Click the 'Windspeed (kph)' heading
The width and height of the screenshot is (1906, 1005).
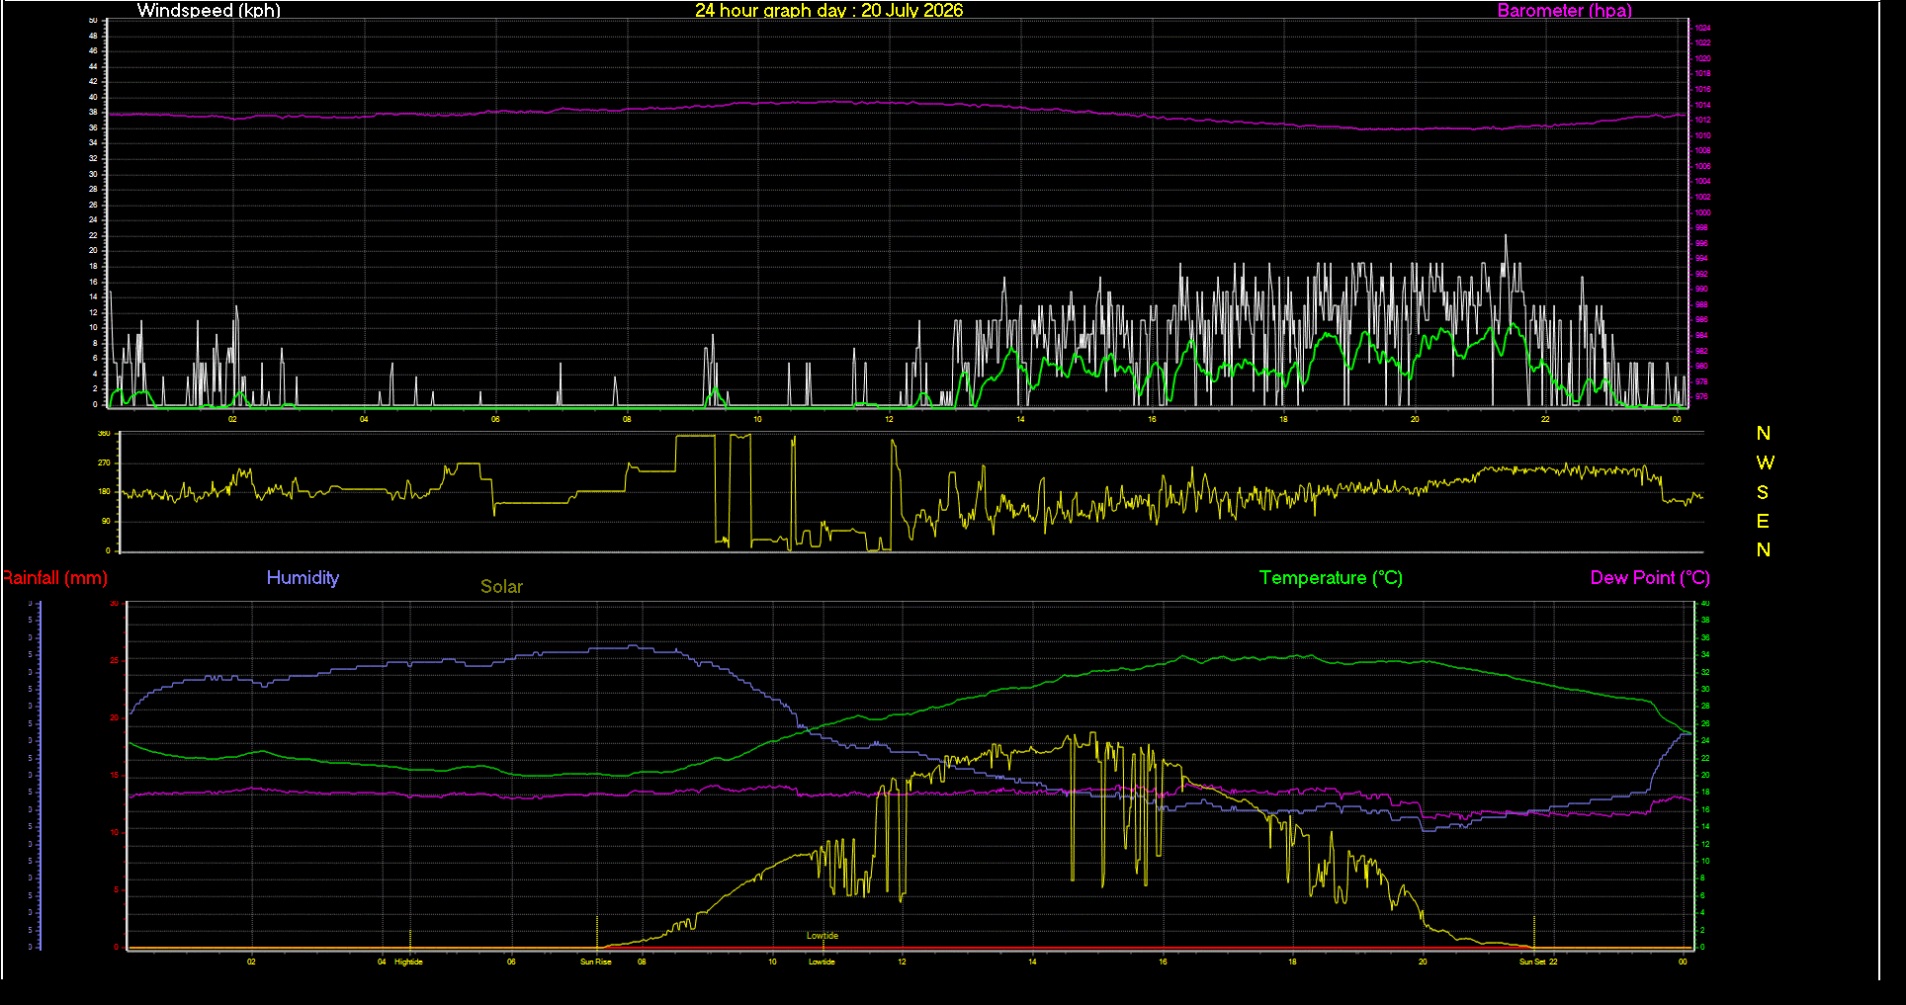pyautogui.click(x=209, y=11)
